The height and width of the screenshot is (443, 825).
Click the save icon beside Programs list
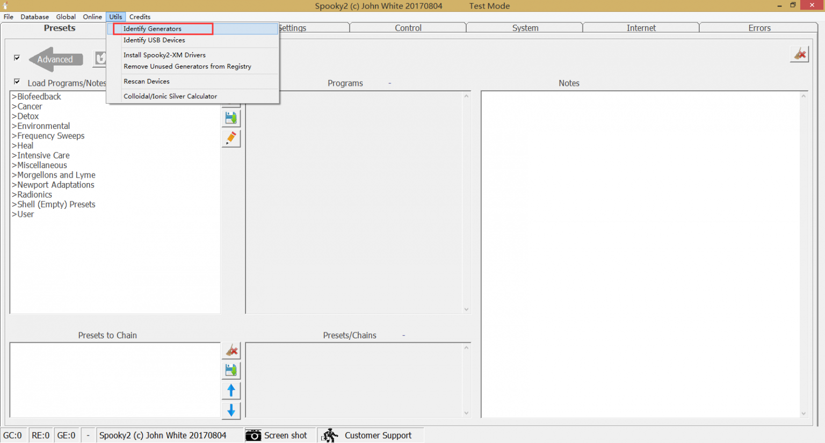[x=231, y=118]
